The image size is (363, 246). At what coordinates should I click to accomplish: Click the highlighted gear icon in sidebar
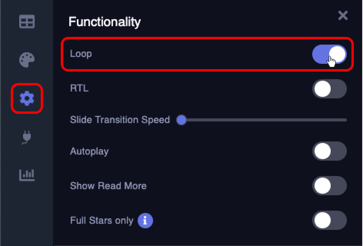tap(27, 98)
